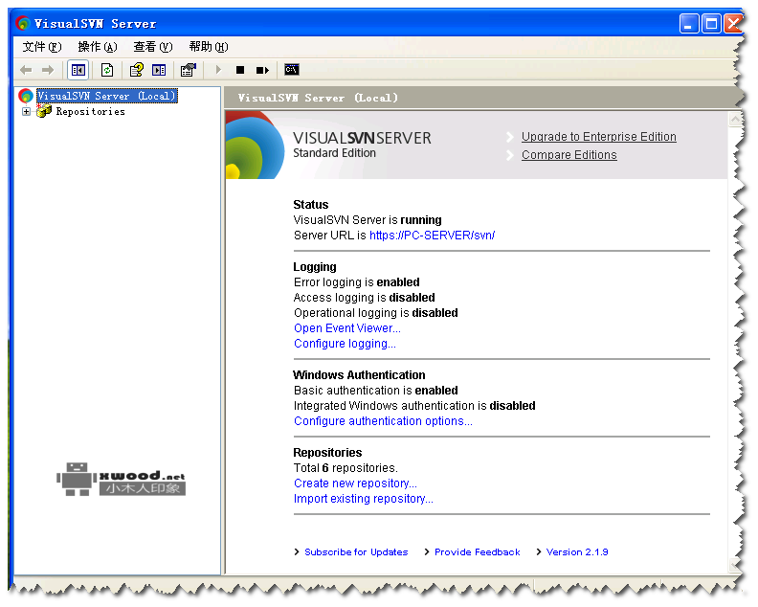
Task: Click the 'Standard Edition' text
Action: (x=334, y=153)
